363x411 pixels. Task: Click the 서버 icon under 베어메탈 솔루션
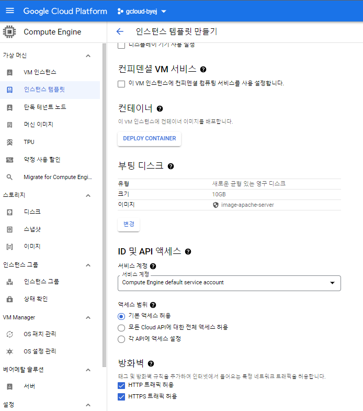(x=10, y=386)
